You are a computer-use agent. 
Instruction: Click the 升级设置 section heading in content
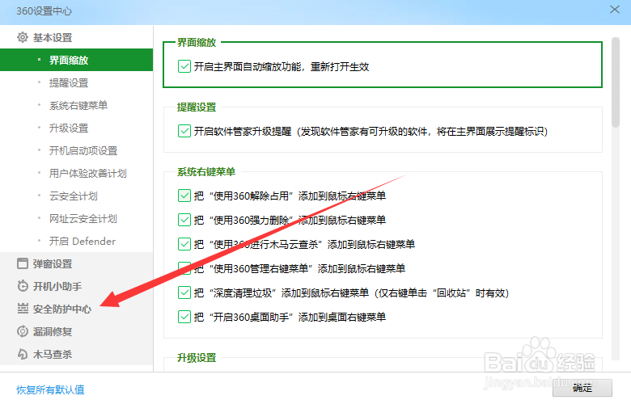coord(197,357)
